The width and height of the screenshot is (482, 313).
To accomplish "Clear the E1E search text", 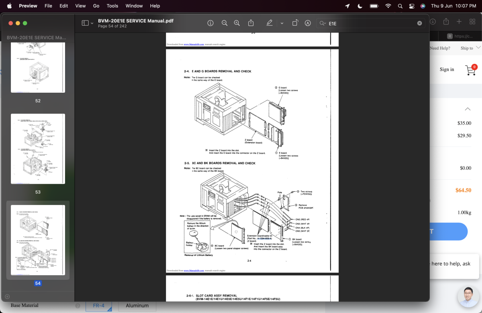I will pos(420,23).
